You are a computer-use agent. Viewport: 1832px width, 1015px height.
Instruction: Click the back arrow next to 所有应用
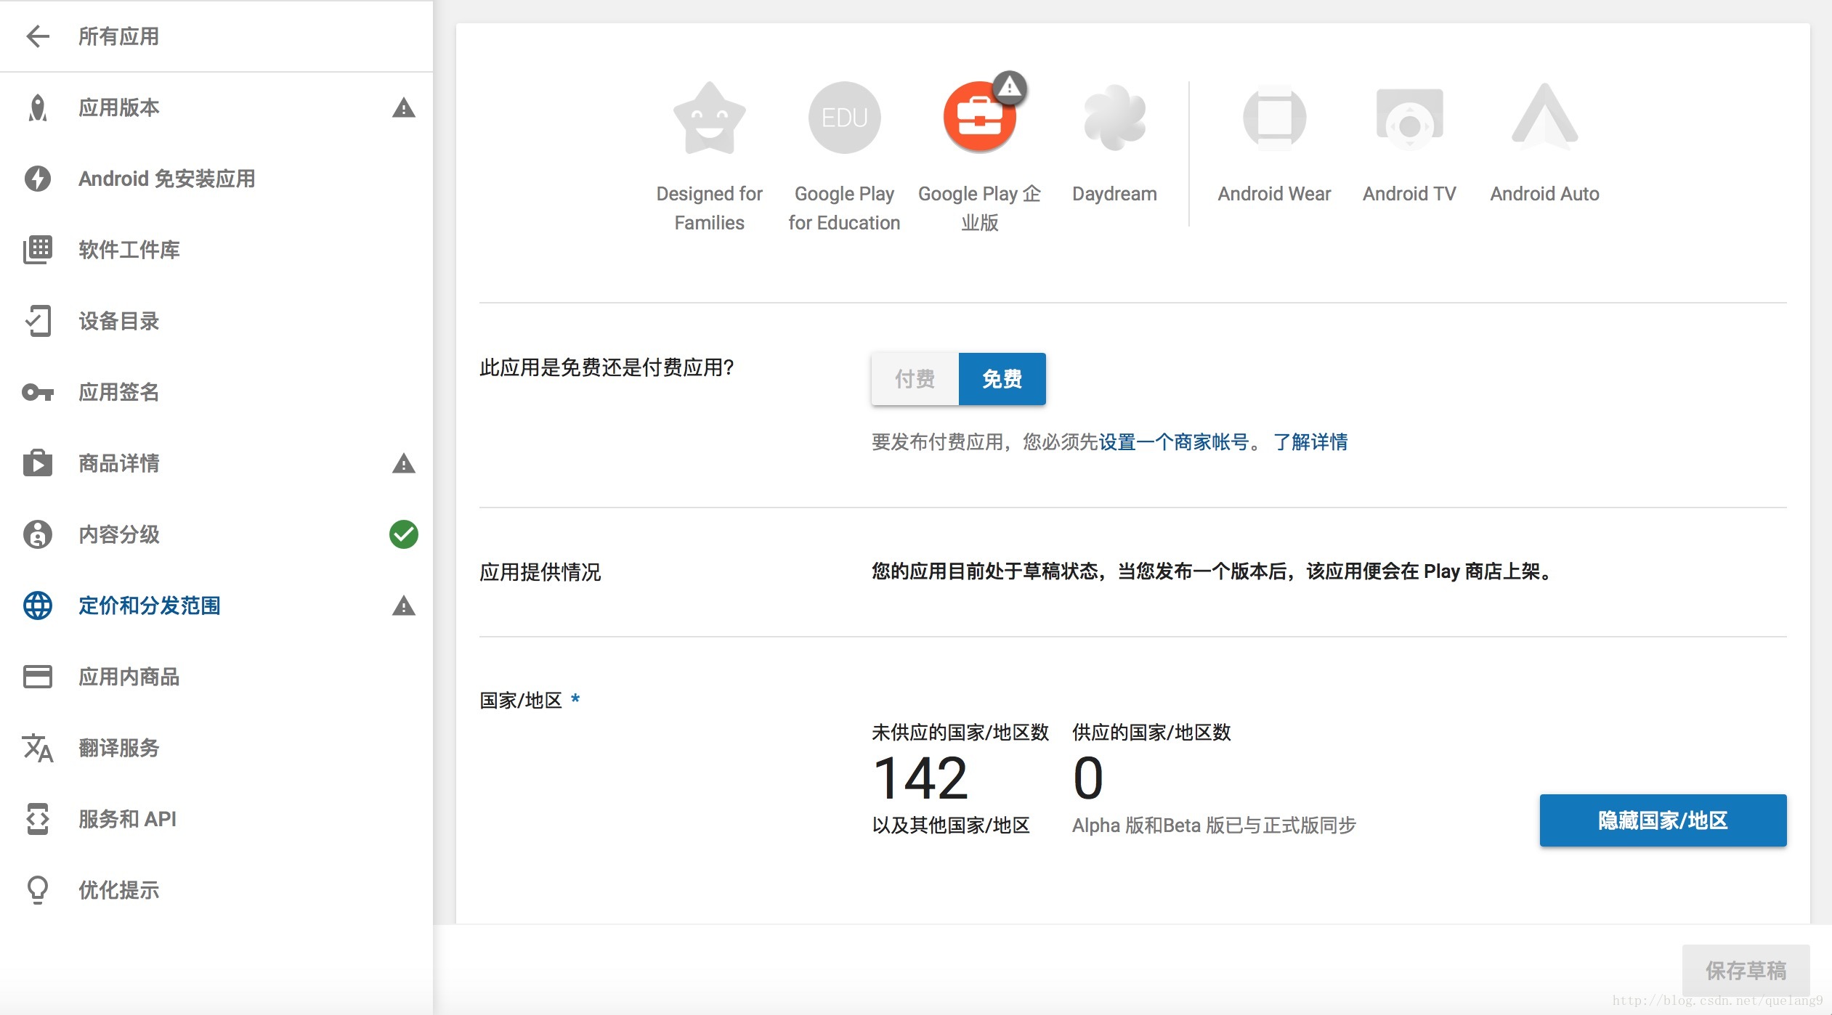pos(38,36)
